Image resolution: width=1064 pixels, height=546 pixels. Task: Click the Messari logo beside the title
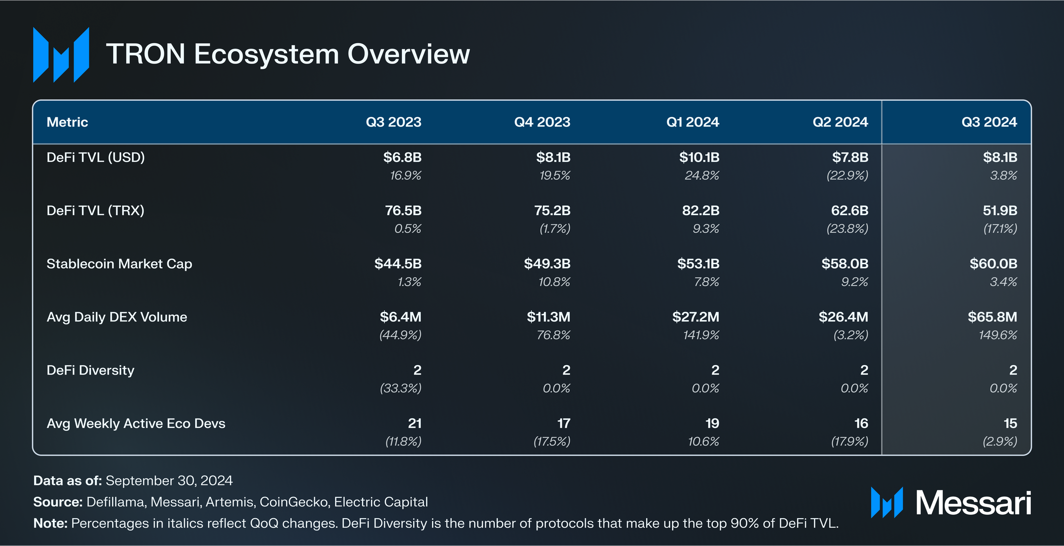point(61,55)
